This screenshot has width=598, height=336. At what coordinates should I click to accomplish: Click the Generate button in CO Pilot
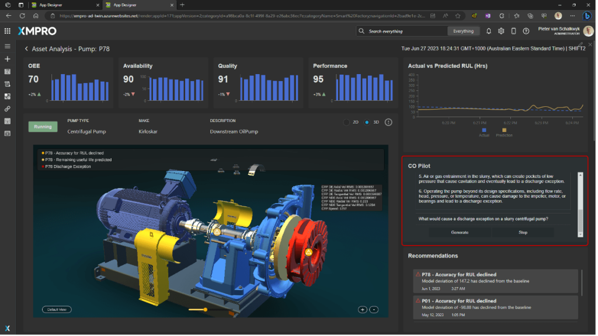pyautogui.click(x=460, y=232)
